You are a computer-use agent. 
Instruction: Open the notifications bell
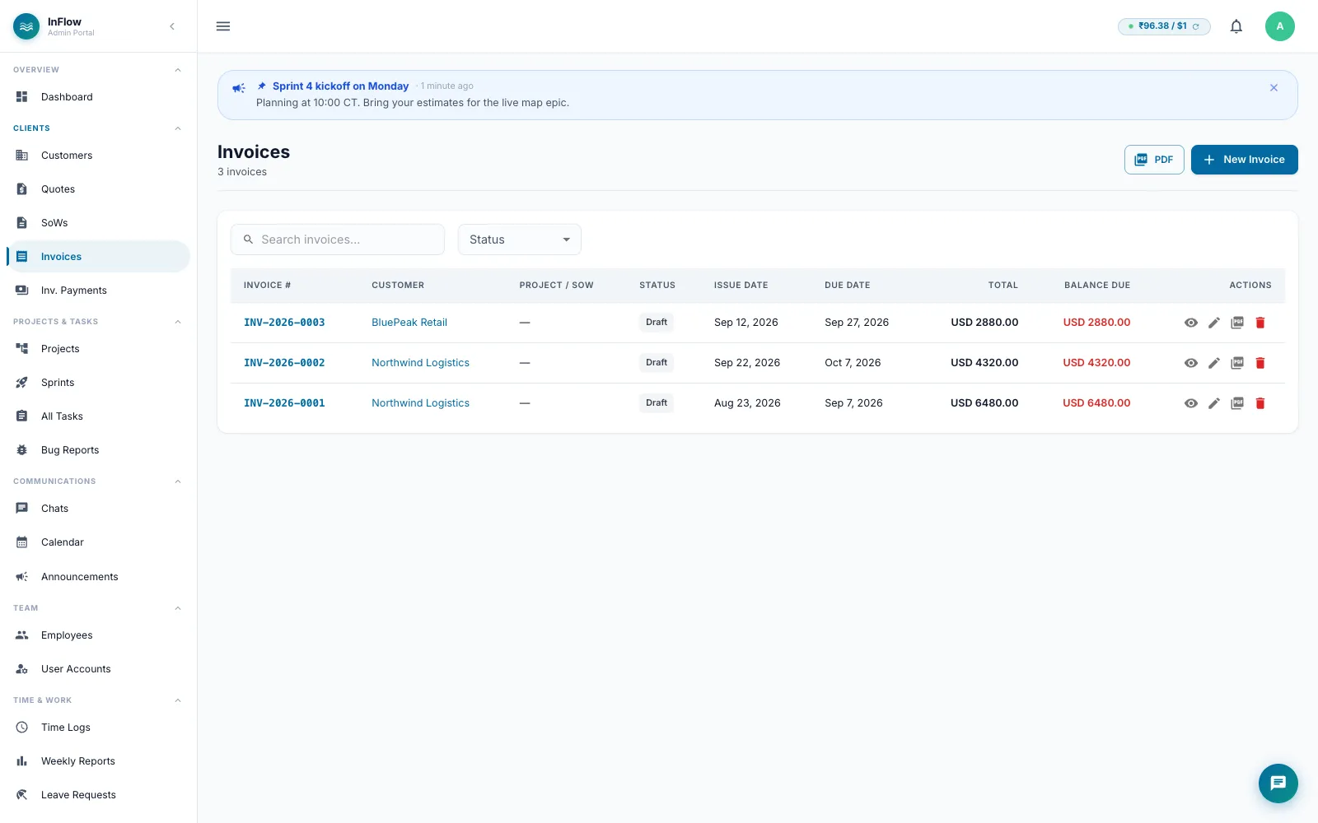[1236, 26]
